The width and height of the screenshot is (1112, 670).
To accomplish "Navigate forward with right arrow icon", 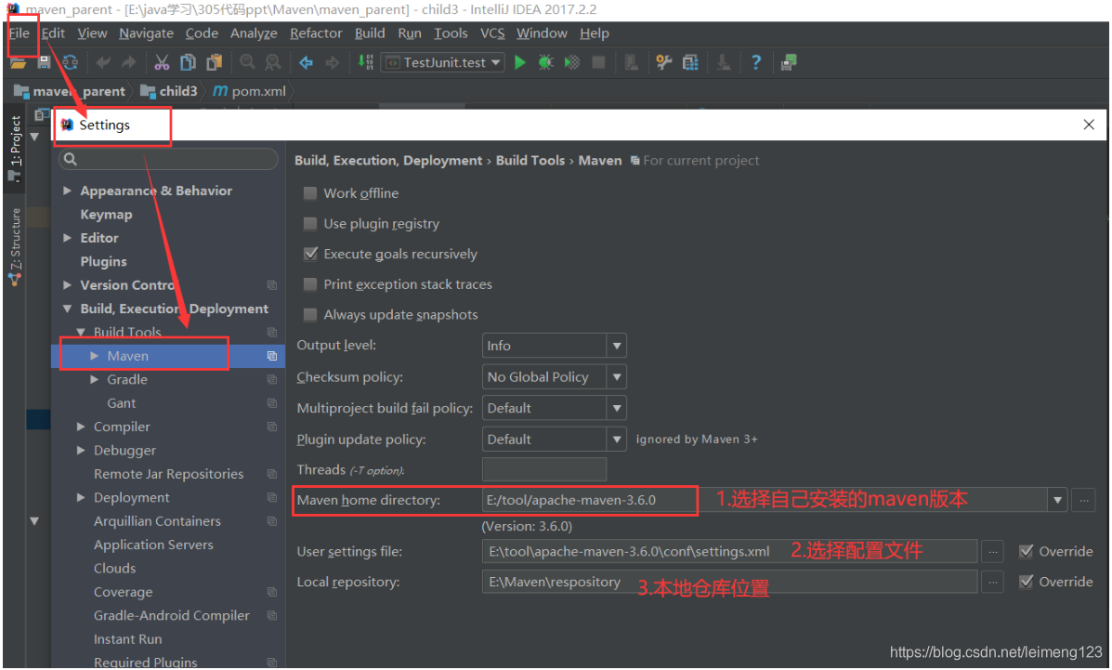I will [332, 62].
